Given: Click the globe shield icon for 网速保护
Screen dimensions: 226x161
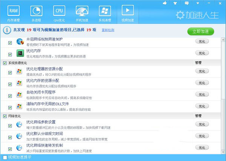Looking at the screenshot, I should coord(20,42).
